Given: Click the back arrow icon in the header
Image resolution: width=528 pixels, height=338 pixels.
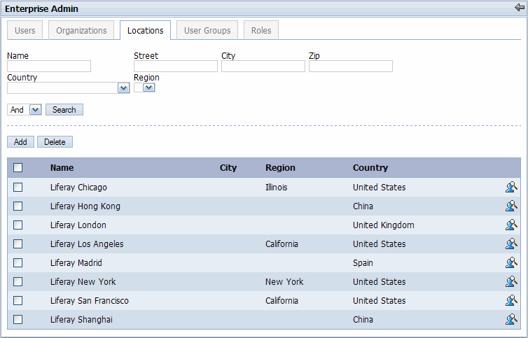Looking at the screenshot, I should [x=519, y=8].
